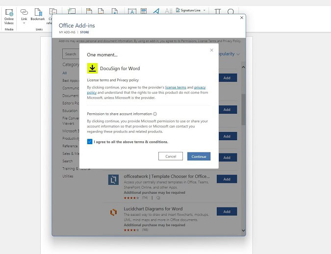Viewport: 331px width, 254px height.
Task: Open the license terms link
Action: click(176, 87)
